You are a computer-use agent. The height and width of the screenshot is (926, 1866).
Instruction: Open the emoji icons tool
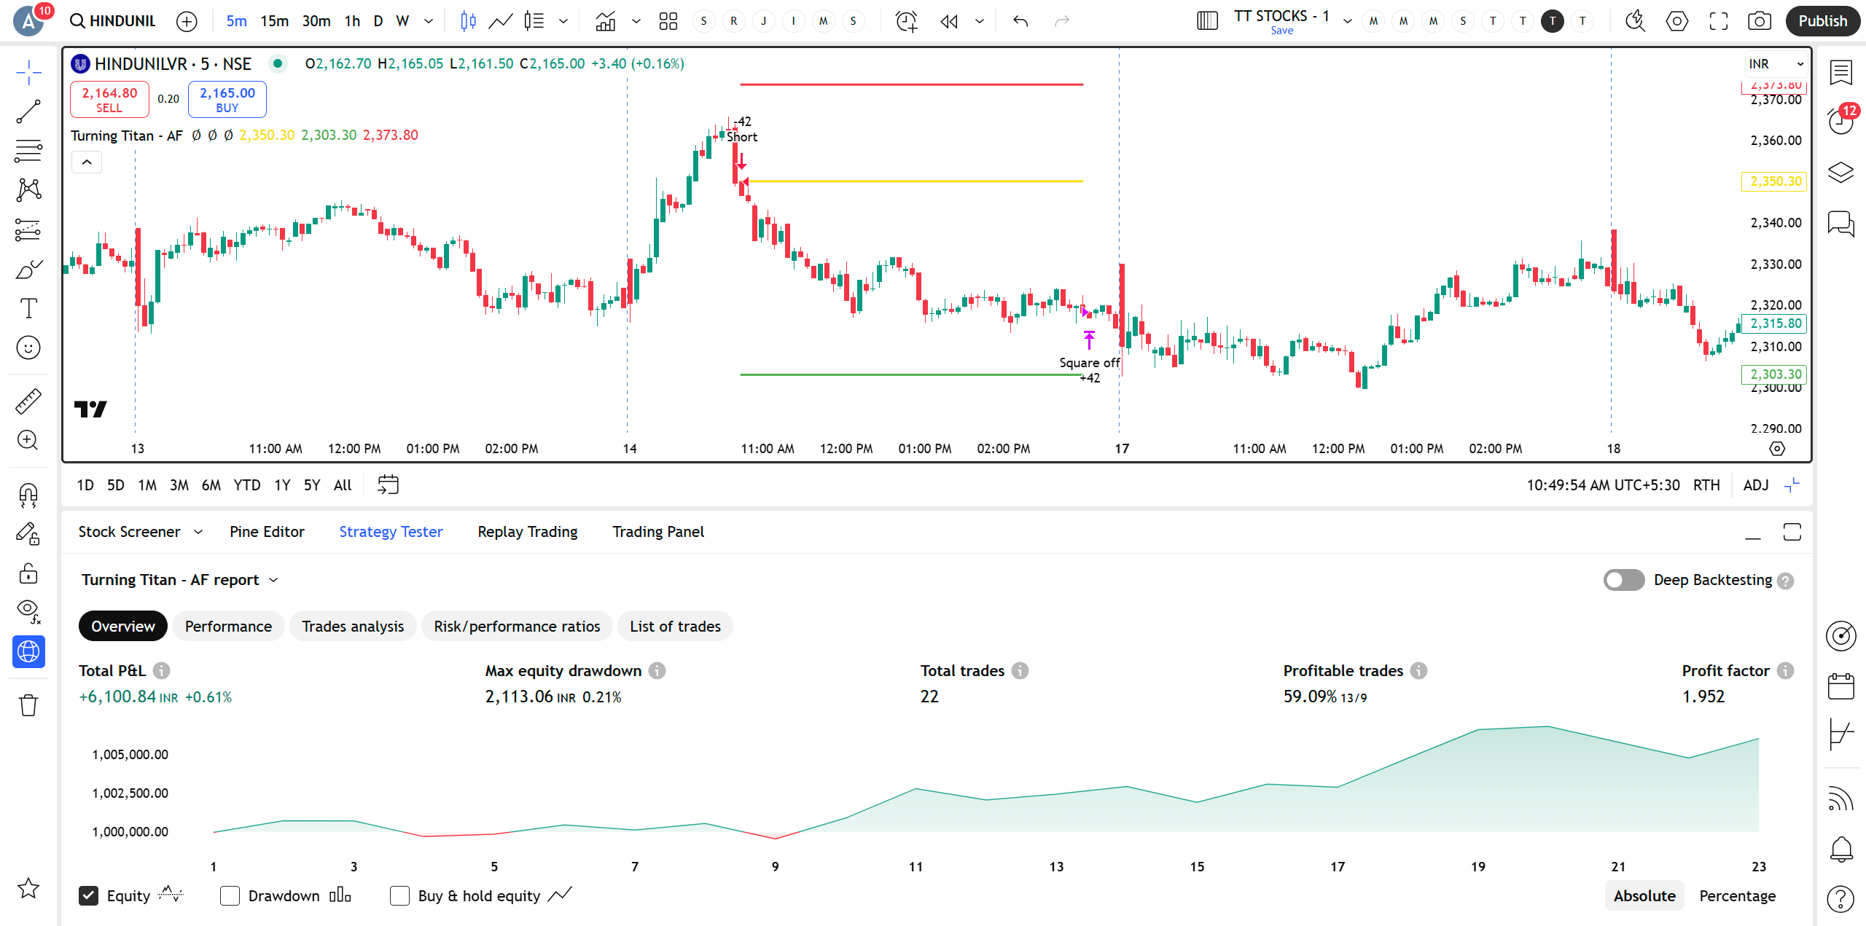tap(28, 348)
